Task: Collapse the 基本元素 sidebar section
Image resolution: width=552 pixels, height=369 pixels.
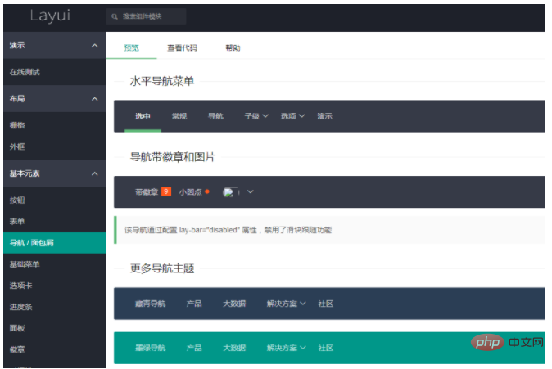Action: [55, 173]
